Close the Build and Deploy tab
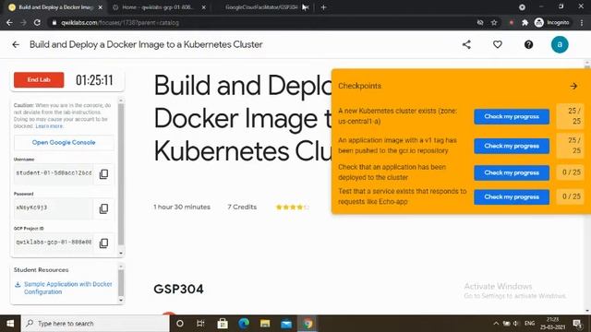This screenshot has height=332, width=591. (101, 7)
